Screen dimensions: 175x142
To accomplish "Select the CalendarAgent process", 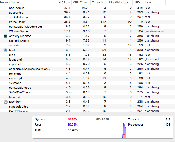I will (x=19, y=41).
